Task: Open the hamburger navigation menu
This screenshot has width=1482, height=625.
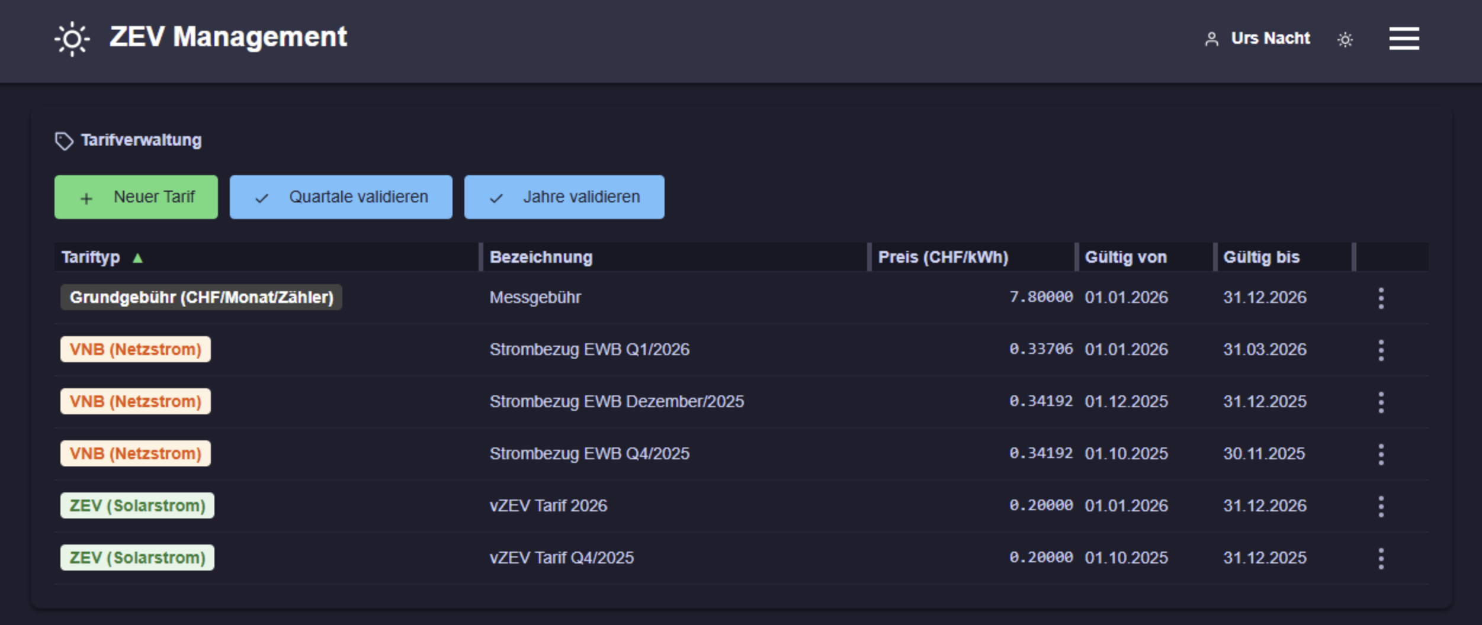Action: [1404, 39]
